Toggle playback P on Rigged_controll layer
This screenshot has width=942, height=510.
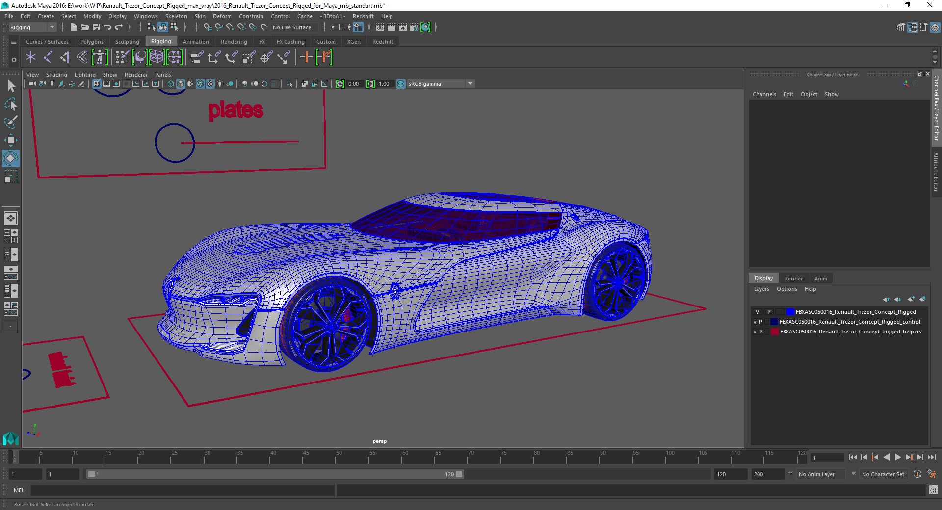click(x=761, y=322)
